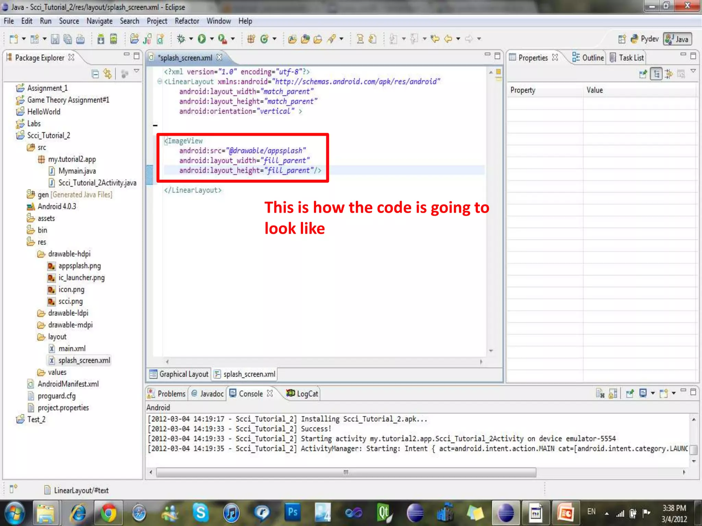
Task: Click the Save All toolbar icon
Action: click(x=68, y=39)
